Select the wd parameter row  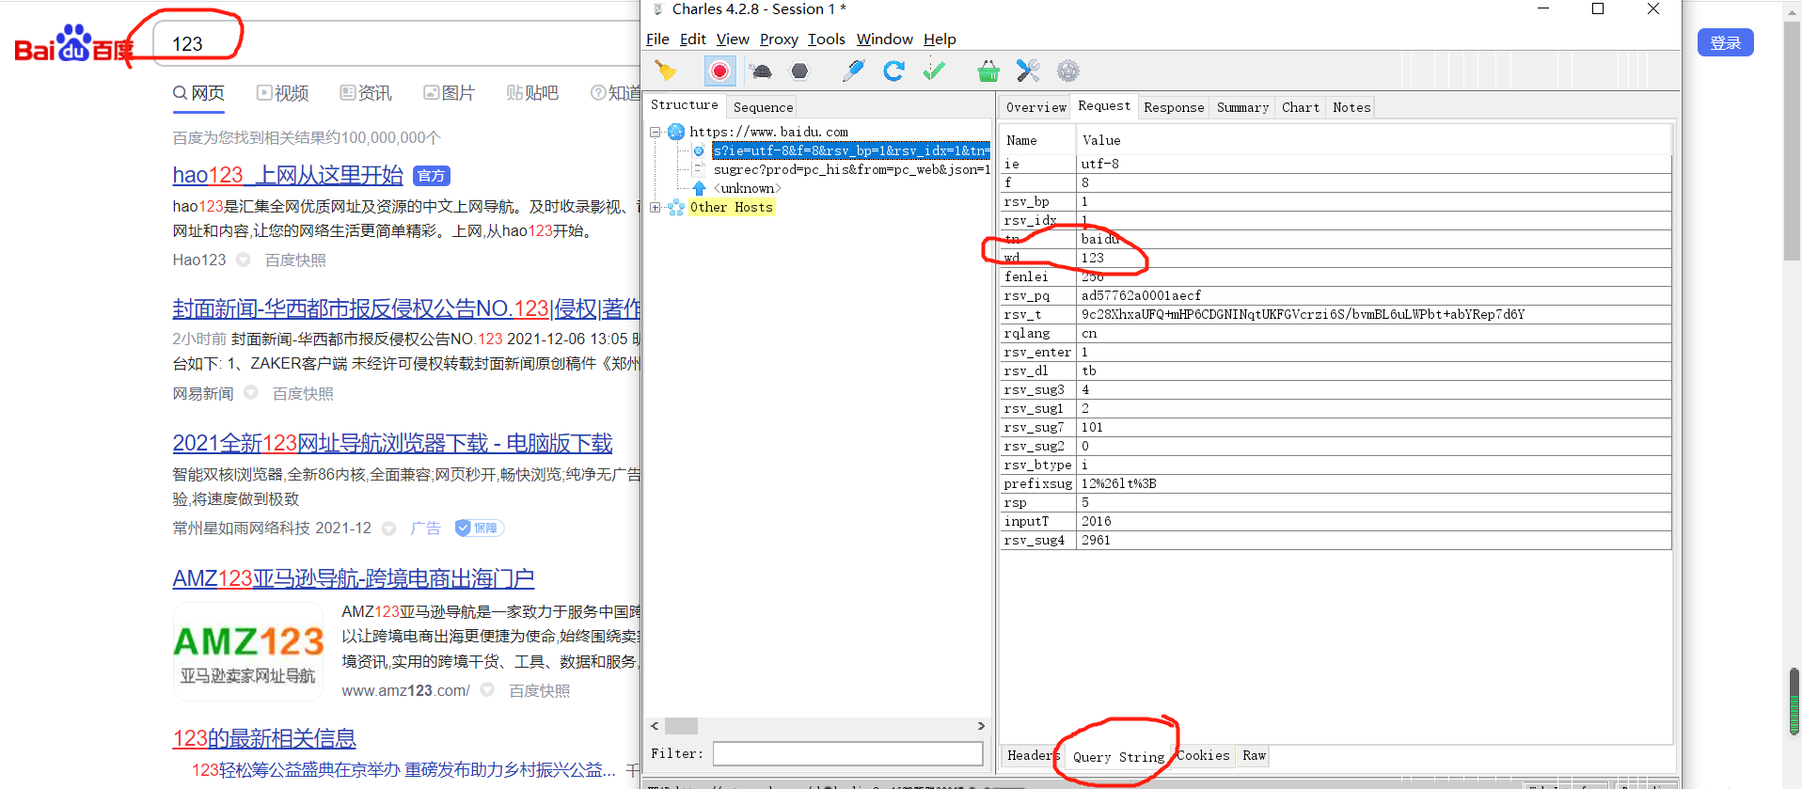tap(1336, 258)
